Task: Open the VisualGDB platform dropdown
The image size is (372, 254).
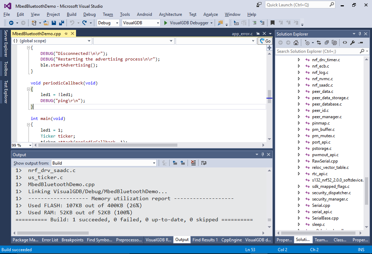Action: coord(158,23)
